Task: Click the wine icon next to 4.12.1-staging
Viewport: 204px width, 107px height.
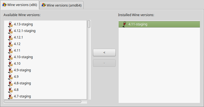Action: 10,31
